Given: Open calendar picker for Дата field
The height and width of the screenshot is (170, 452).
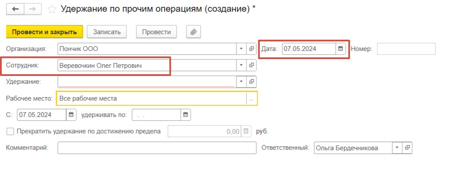Looking at the screenshot, I should 341,49.
